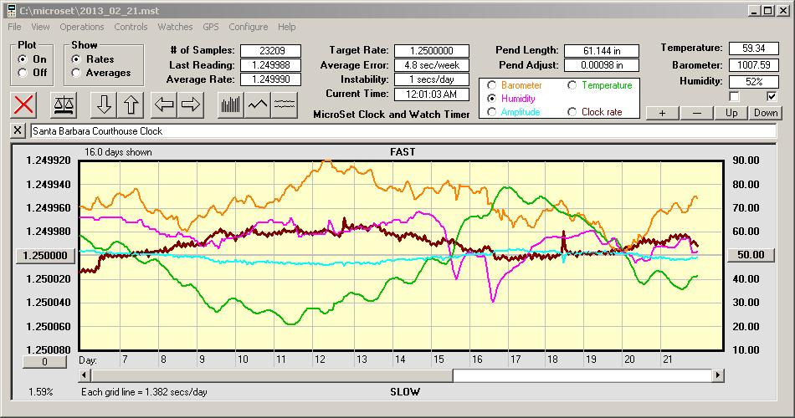The height and width of the screenshot is (418, 795).
Task: Click the right arrow toolbar icon
Action: pos(191,104)
